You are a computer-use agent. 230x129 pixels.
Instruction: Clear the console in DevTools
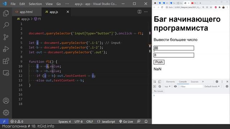click(x=160, y=86)
